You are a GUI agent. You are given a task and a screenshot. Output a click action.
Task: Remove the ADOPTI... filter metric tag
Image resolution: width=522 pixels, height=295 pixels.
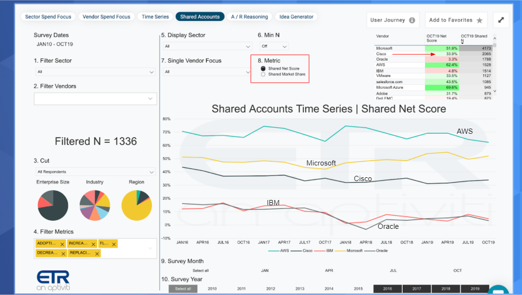click(x=62, y=244)
